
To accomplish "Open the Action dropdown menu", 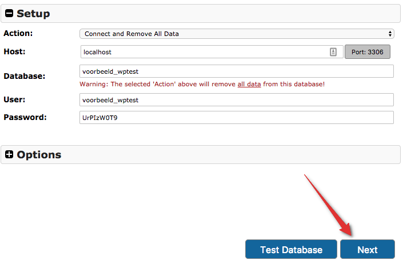I will click(237, 34).
